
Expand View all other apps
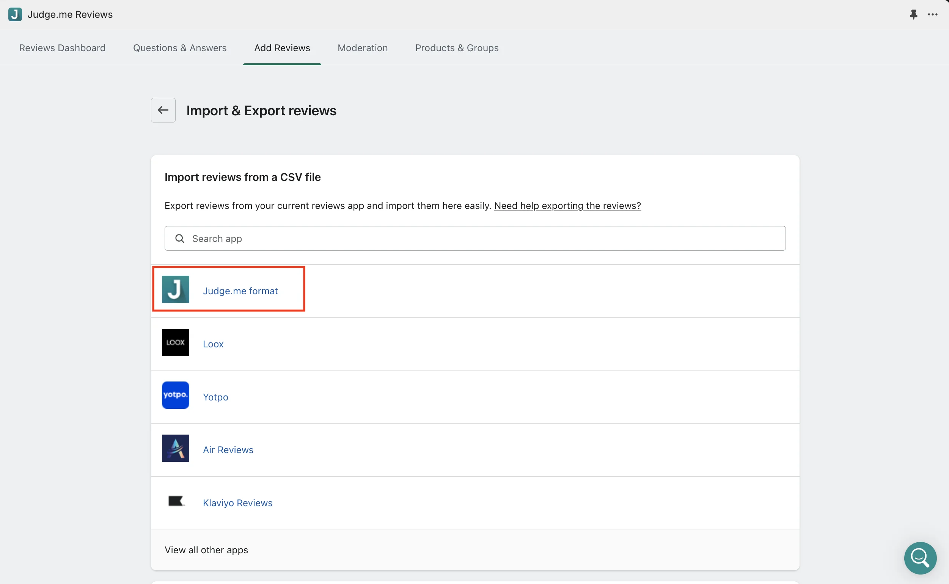[206, 549]
